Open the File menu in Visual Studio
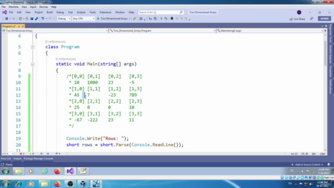The image size is (334, 188). click(11, 13)
